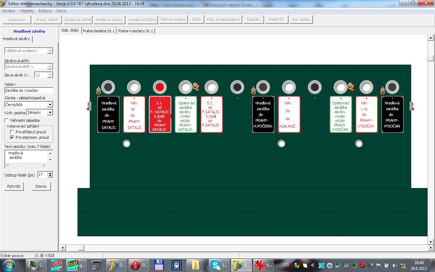435x272 pixels.
Task: Click the round indicator above Hradlová zarážka do PRAHY-VYSOČAN
Action: coord(392,87)
